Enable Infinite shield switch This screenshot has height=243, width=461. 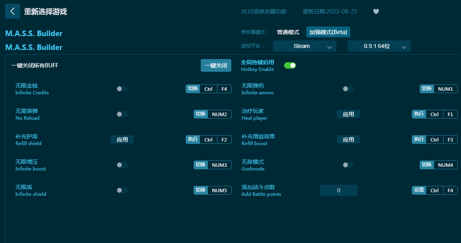[122, 190]
